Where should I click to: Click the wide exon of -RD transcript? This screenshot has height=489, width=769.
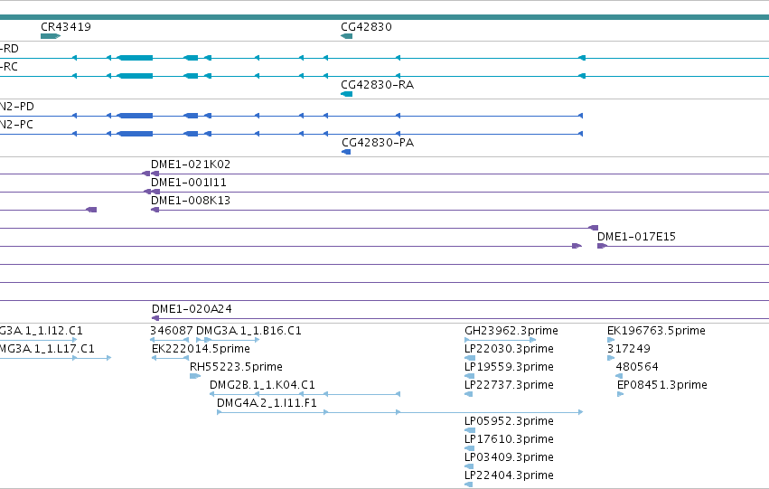136,58
